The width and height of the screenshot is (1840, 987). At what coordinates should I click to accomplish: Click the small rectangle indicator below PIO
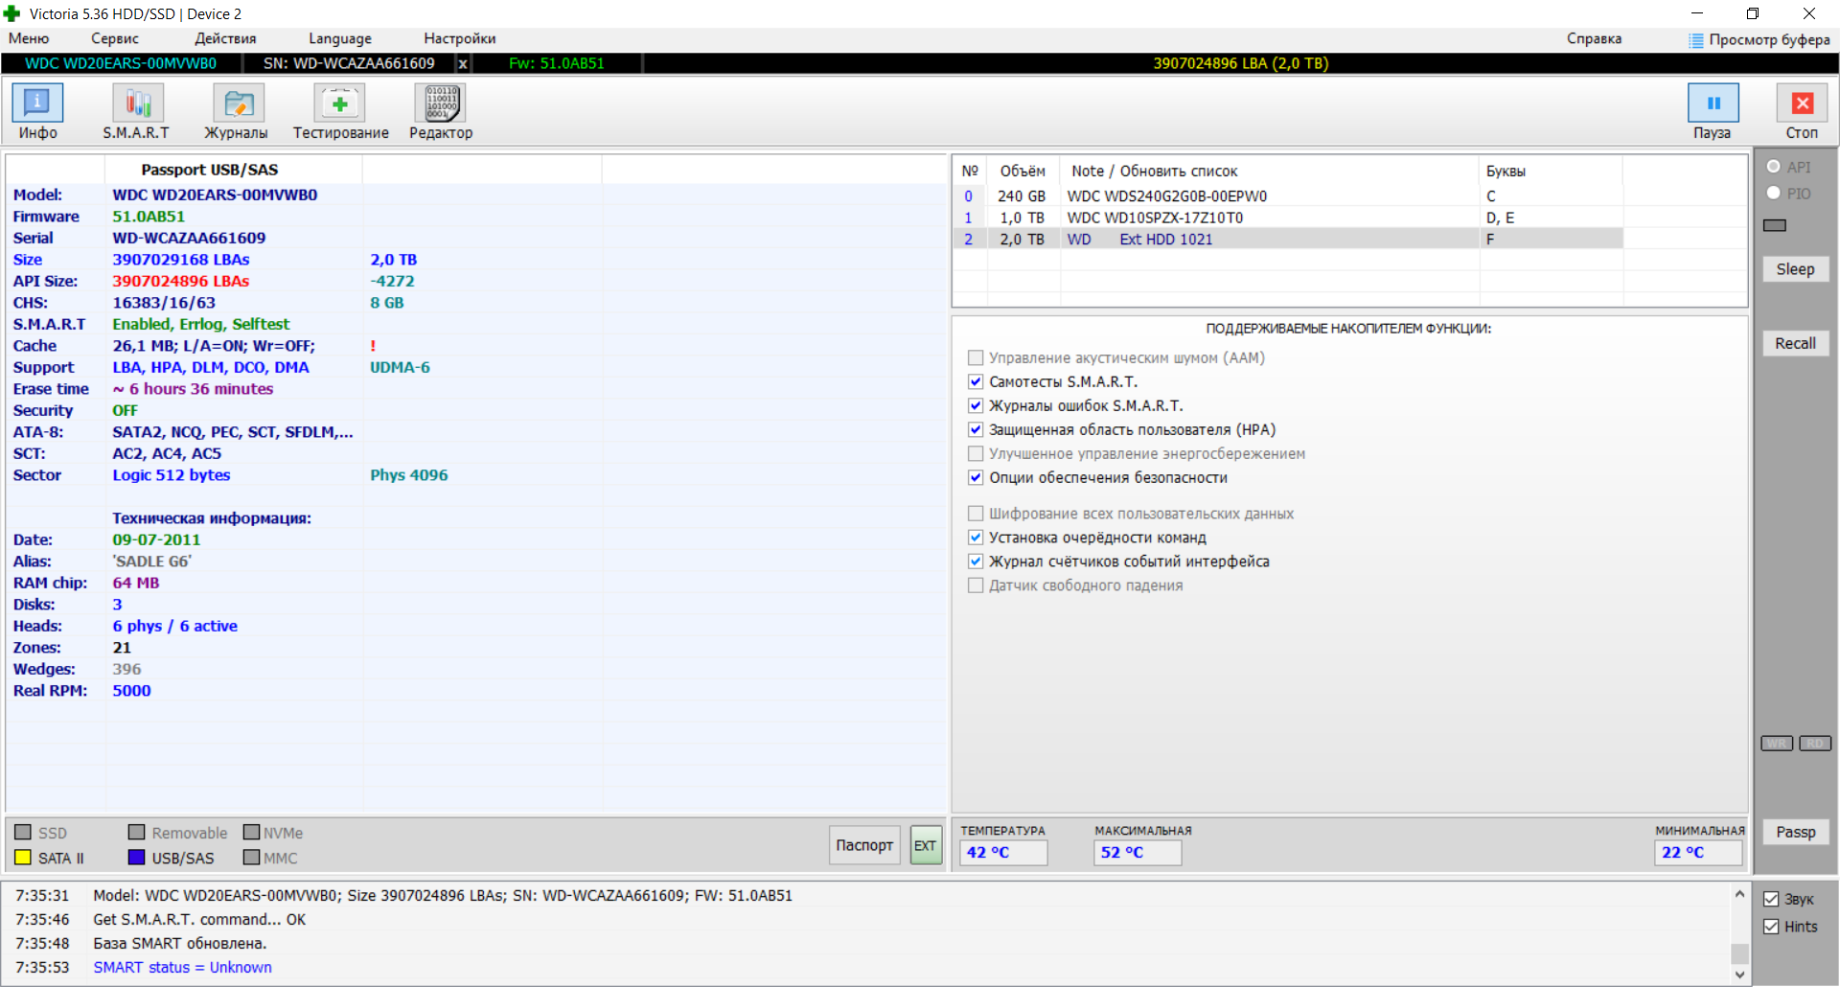pyautogui.click(x=1775, y=225)
